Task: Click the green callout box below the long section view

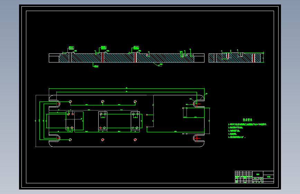Action: coord(96,66)
